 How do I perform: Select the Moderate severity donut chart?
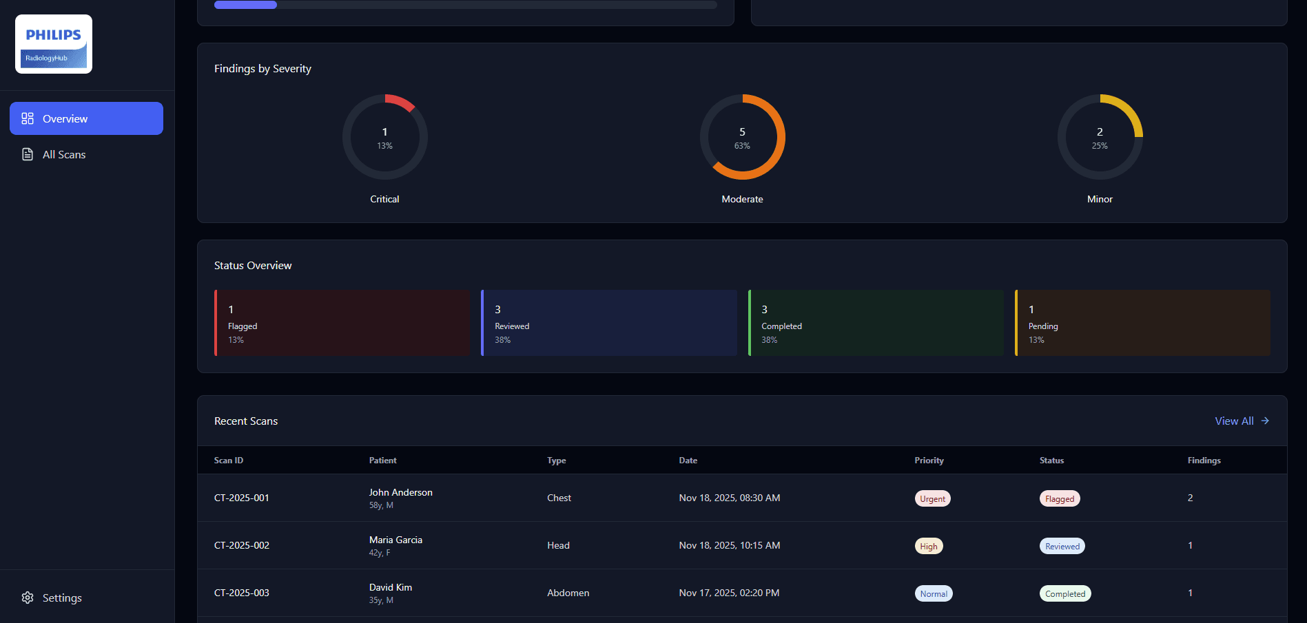pyautogui.click(x=742, y=137)
